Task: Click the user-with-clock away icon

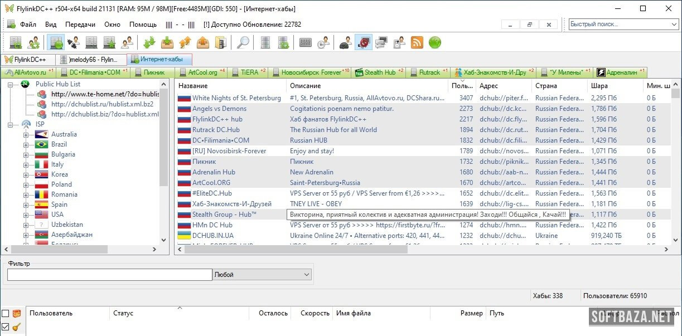Action: [323, 42]
